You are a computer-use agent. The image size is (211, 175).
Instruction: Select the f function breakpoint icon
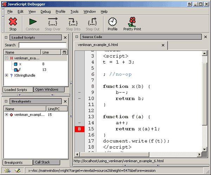click(x=16, y=70)
